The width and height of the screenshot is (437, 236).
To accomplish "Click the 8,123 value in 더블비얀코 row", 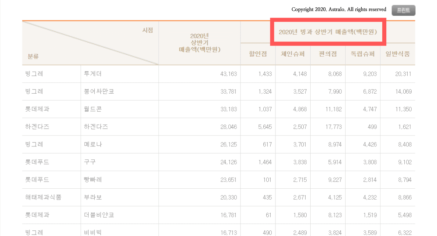I will [x=335, y=215].
